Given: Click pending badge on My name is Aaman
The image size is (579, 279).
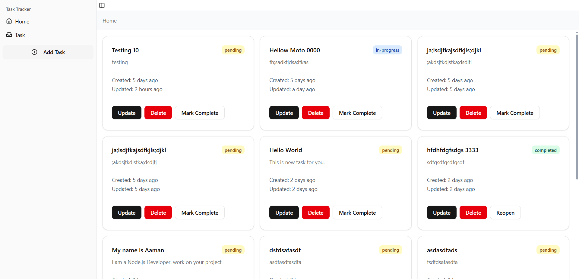Looking at the screenshot, I should coord(233,250).
